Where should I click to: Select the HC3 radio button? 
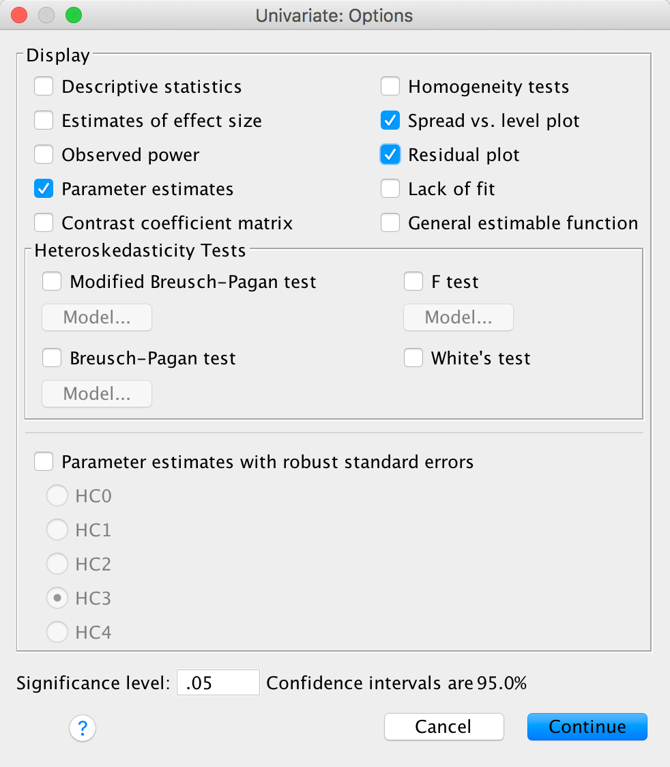(x=57, y=598)
